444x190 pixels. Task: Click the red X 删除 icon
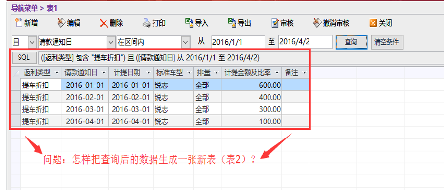104,23
